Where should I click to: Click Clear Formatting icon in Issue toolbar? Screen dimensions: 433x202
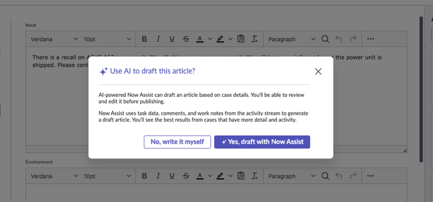tap(255, 39)
